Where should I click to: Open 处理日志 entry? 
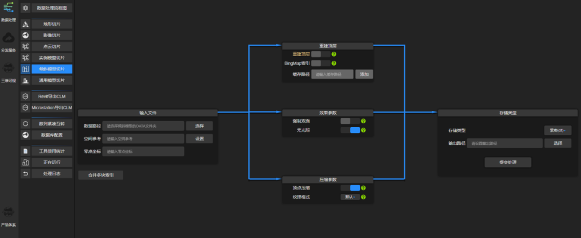[x=52, y=173]
